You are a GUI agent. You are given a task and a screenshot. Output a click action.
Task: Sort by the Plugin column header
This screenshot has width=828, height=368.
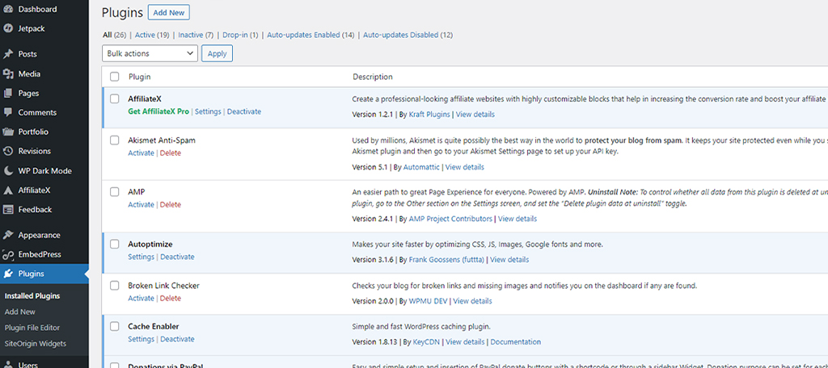[139, 77]
